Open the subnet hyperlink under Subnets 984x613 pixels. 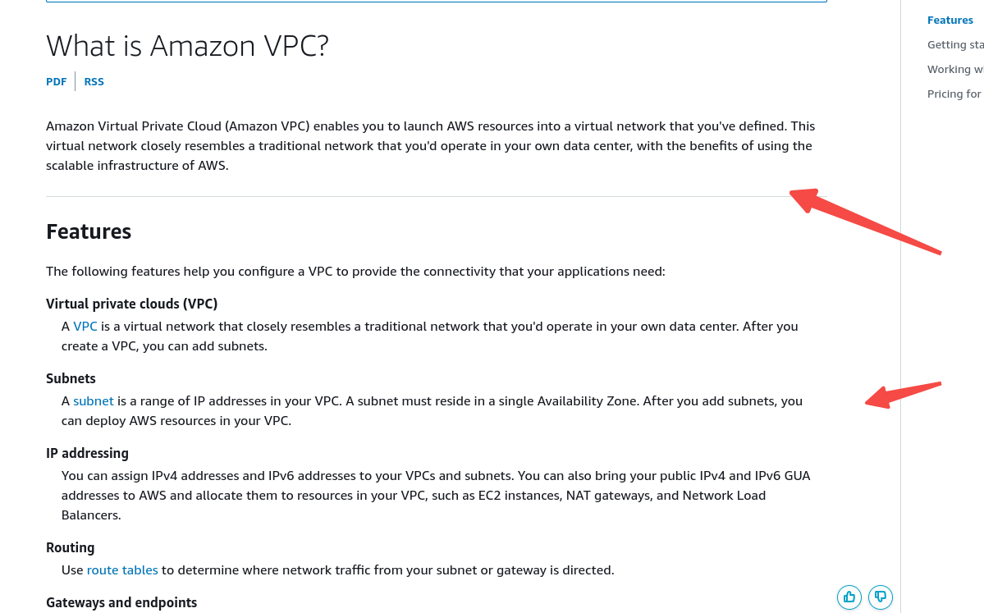[93, 400]
